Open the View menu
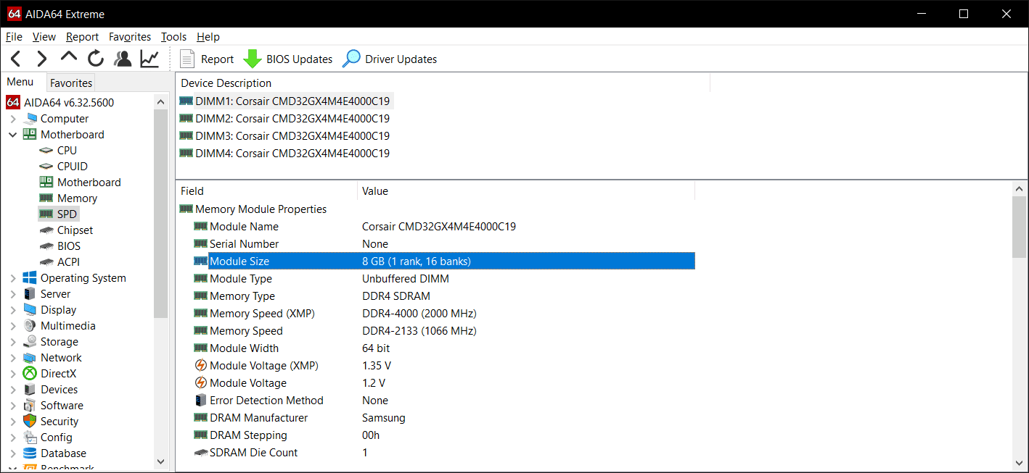This screenshot has height=473, width=1029. [44, 37]
